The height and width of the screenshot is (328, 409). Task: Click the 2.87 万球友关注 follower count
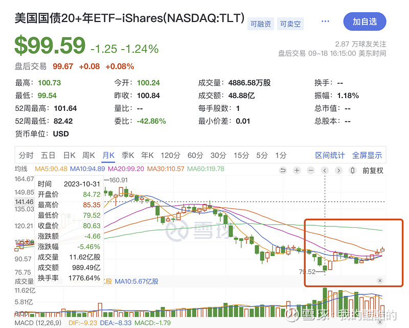tap(360, 44)
